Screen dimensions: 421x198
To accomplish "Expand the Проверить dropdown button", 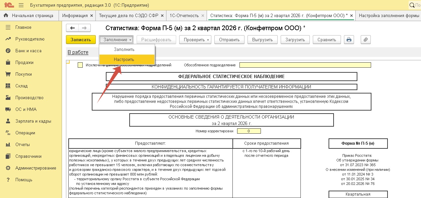I will [x=195, y=40].
